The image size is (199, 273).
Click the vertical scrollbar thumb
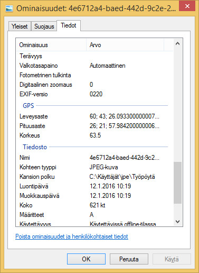click(177, 183)
